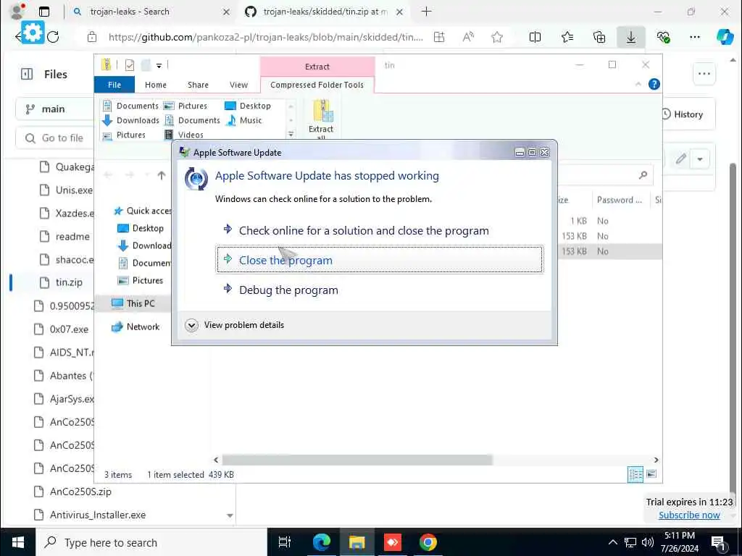Viewport: 742px width, 556px height.
Task: Open the Explorer File tab
Action: point(114,85)
